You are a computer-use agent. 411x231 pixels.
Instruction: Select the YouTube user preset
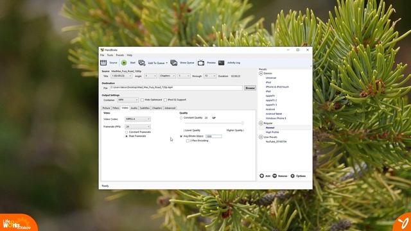pyautogui.click(x=276, y=142)
